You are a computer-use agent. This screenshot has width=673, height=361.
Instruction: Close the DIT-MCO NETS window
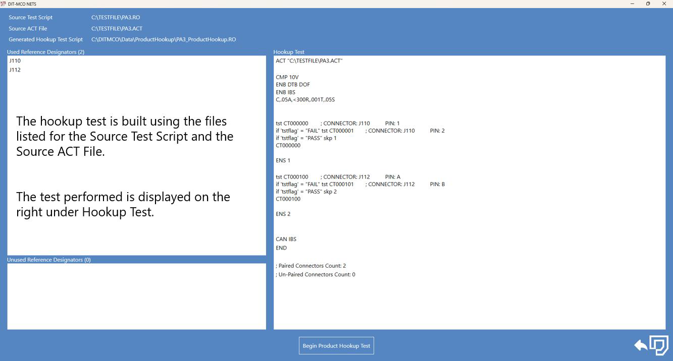[664, 4]
